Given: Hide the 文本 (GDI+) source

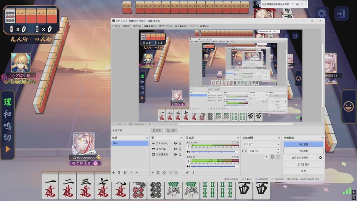Looking at the screenshot, I should click(175, 143).
